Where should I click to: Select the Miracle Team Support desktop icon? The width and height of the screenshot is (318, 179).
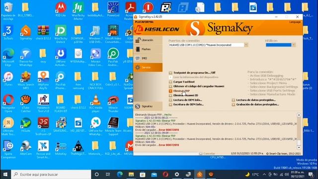click(113, 126)
